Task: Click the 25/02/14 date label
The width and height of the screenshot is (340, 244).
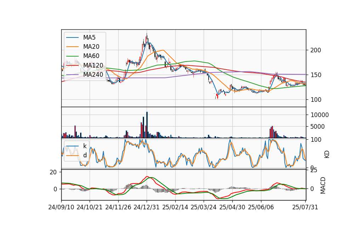Action: 175,207
